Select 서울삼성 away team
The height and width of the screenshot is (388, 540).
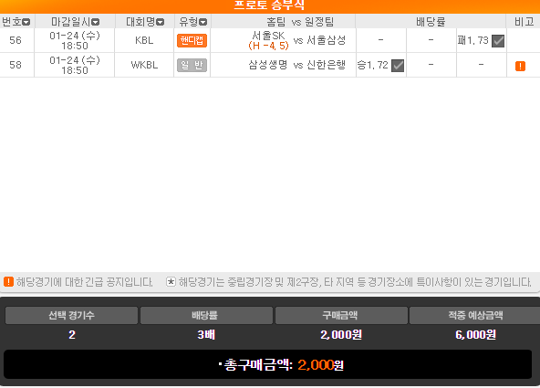tap(327, 40)
